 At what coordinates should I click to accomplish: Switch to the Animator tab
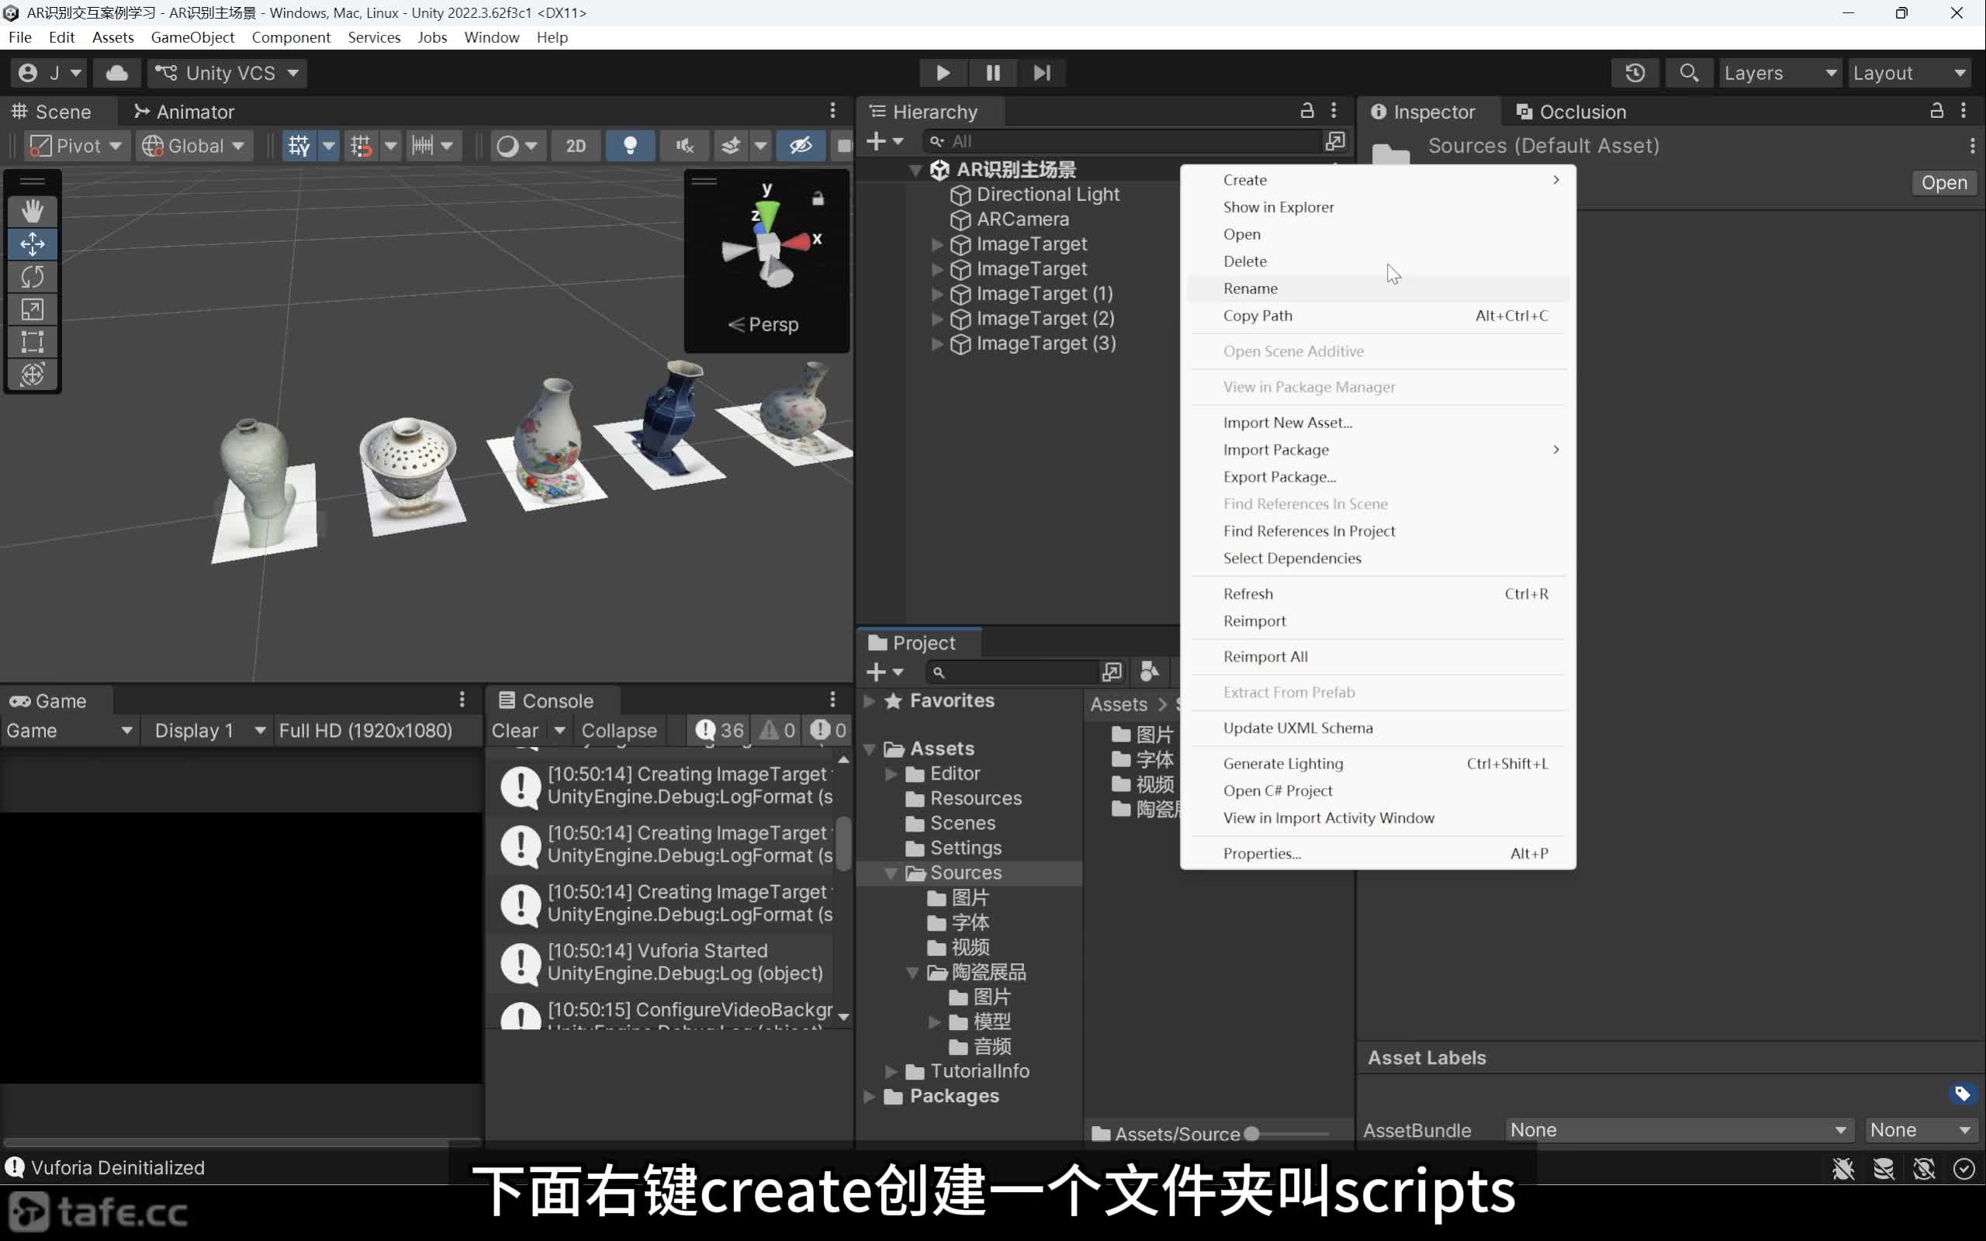click(x=184, y=112)
